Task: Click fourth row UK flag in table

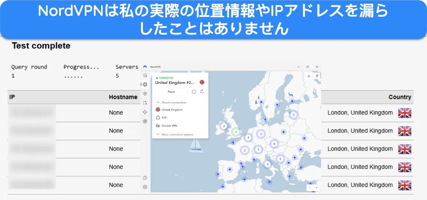Action: [405, 167]
